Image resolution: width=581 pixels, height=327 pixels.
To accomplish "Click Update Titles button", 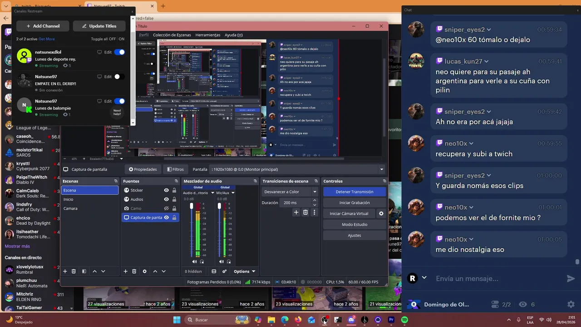I will tap(99, 26).
